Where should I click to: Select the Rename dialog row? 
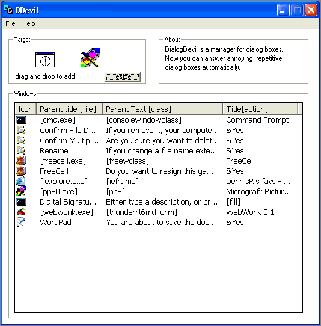[x=159, y=150]
